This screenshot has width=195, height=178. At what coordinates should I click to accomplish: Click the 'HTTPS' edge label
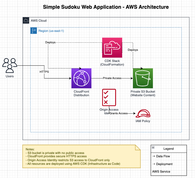(x=44, y=72)
